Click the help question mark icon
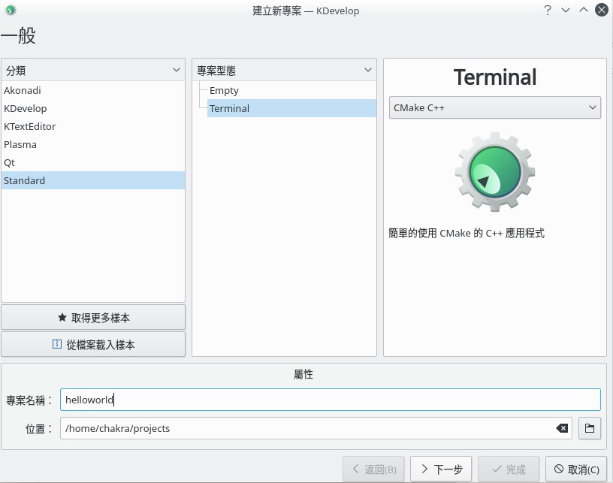 pos(547,11)
